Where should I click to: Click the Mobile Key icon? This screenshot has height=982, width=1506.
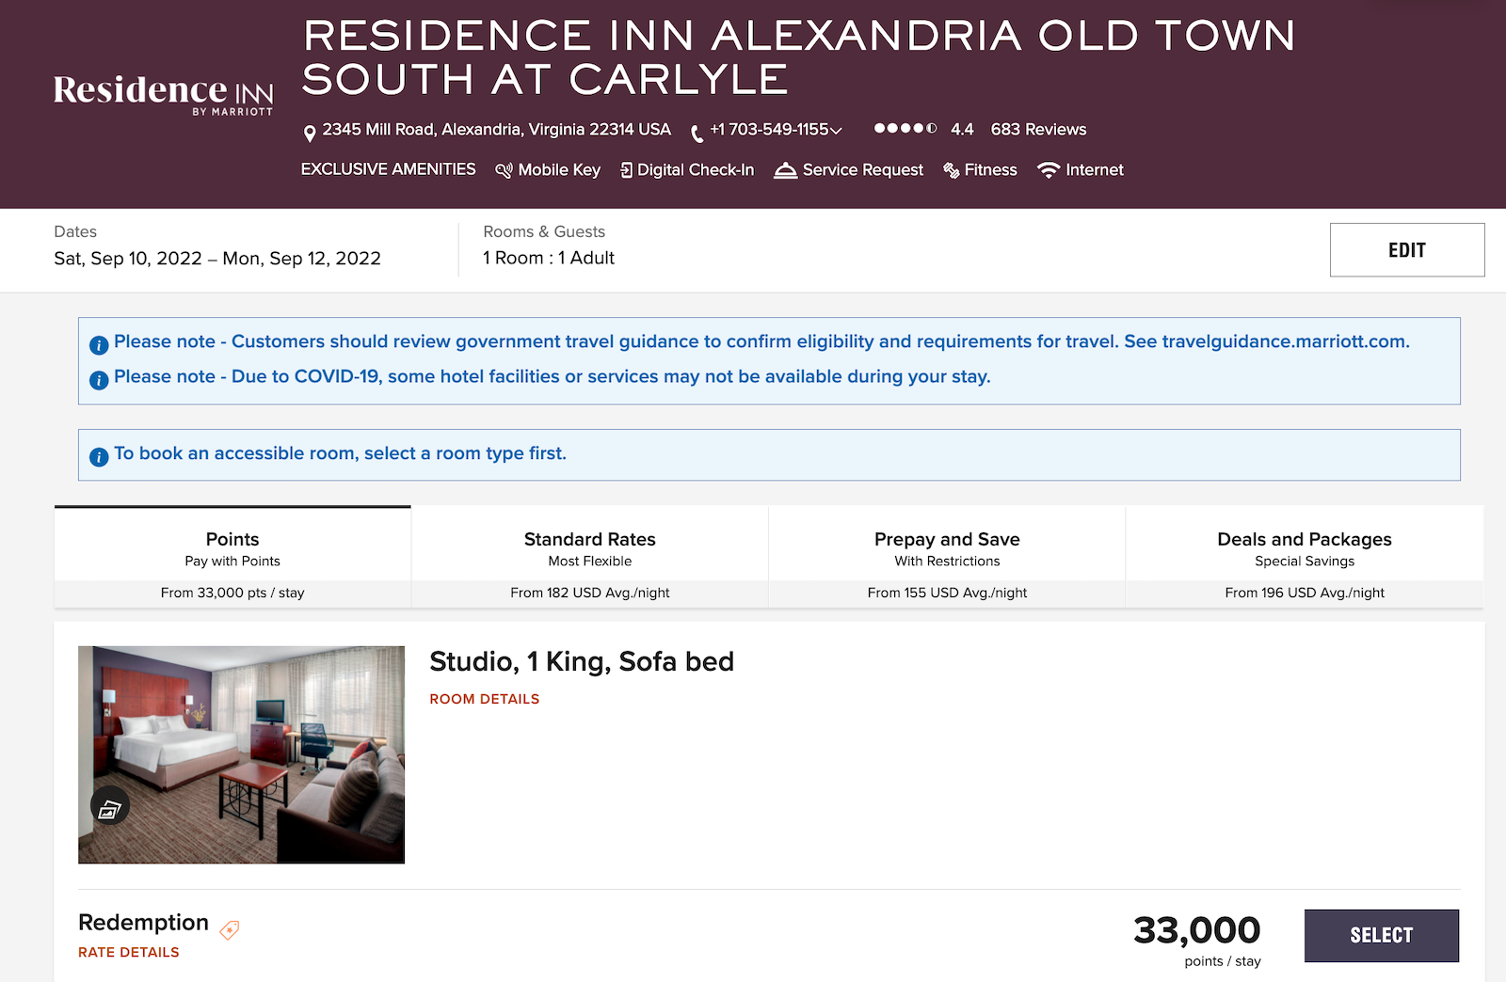[x=505, y=170]
